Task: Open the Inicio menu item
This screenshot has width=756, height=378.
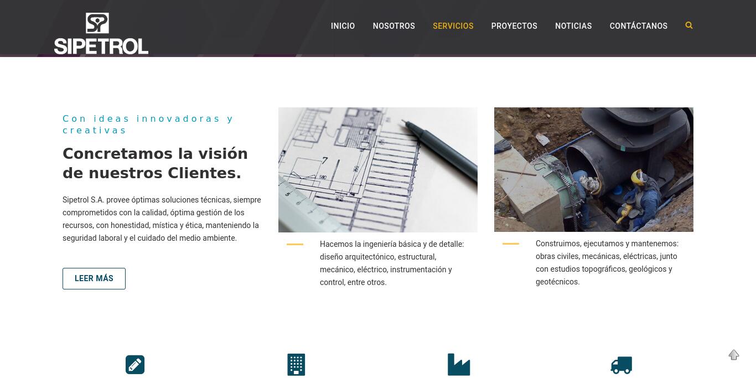Action: (343, 26)
